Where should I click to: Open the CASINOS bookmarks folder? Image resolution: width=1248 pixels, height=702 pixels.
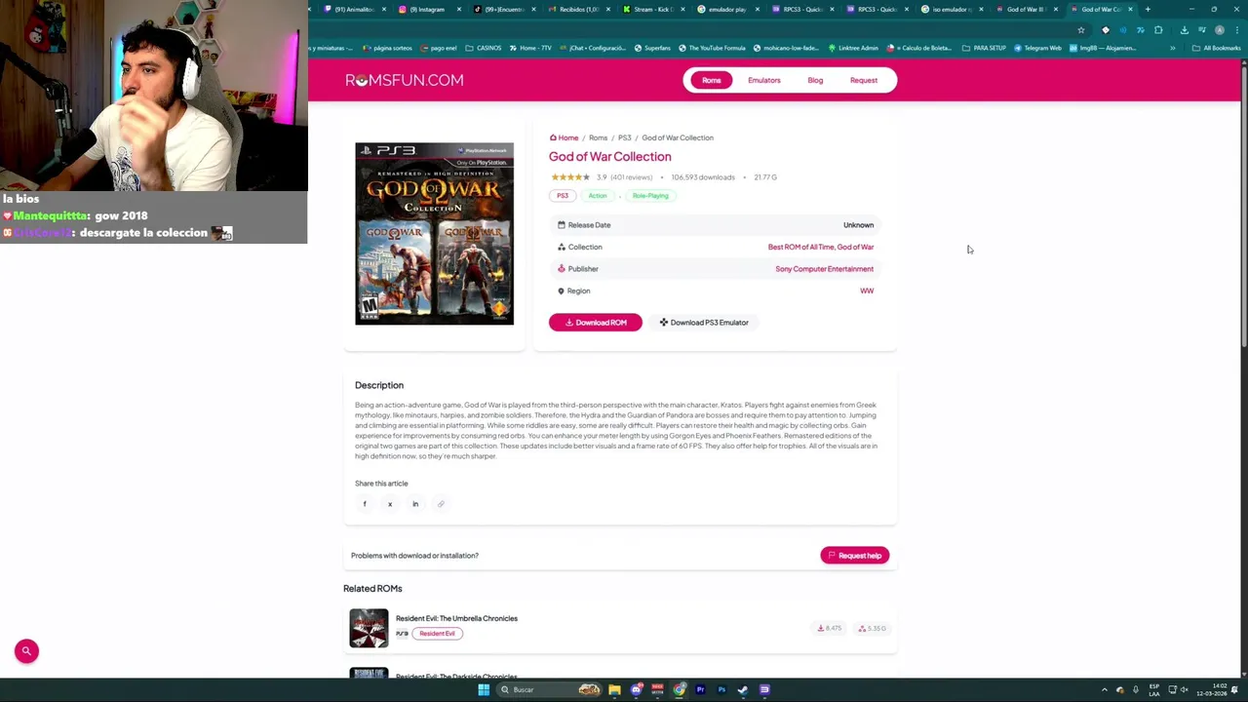click(484, 48)
